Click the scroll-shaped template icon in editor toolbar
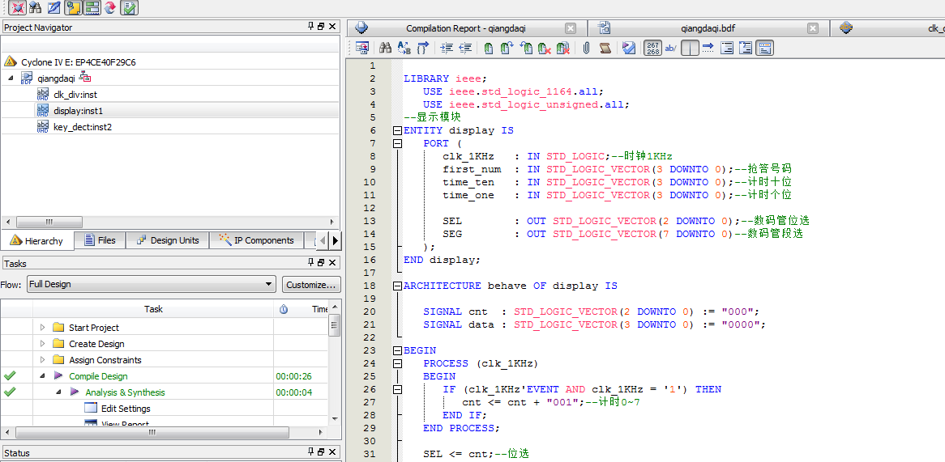Screen dimensions: 945x462 click(605, 49)
